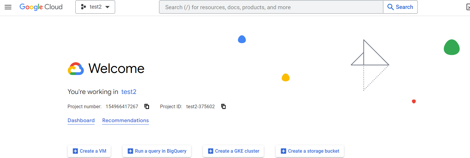Viewport: 470px width, 158px height.
Task: Click Create a GKE cluster button
Action: click(x=234, y=151)
